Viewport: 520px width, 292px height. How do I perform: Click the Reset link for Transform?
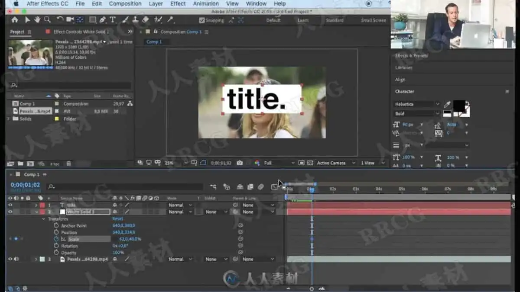click(x=117, y=219)
